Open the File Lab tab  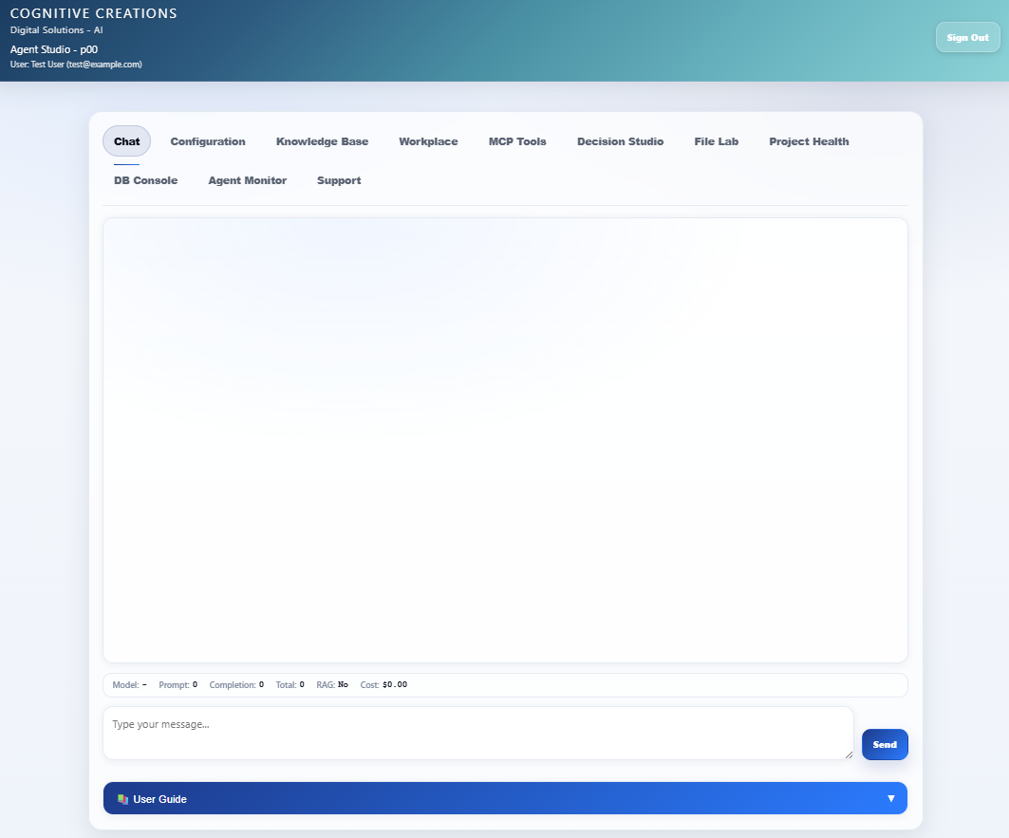pyautogui.click(x=717, y=140)
